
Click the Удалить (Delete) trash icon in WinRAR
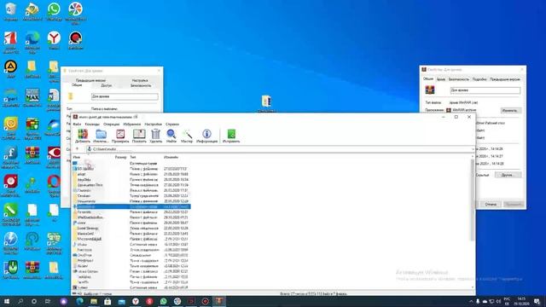coord(155,136)
